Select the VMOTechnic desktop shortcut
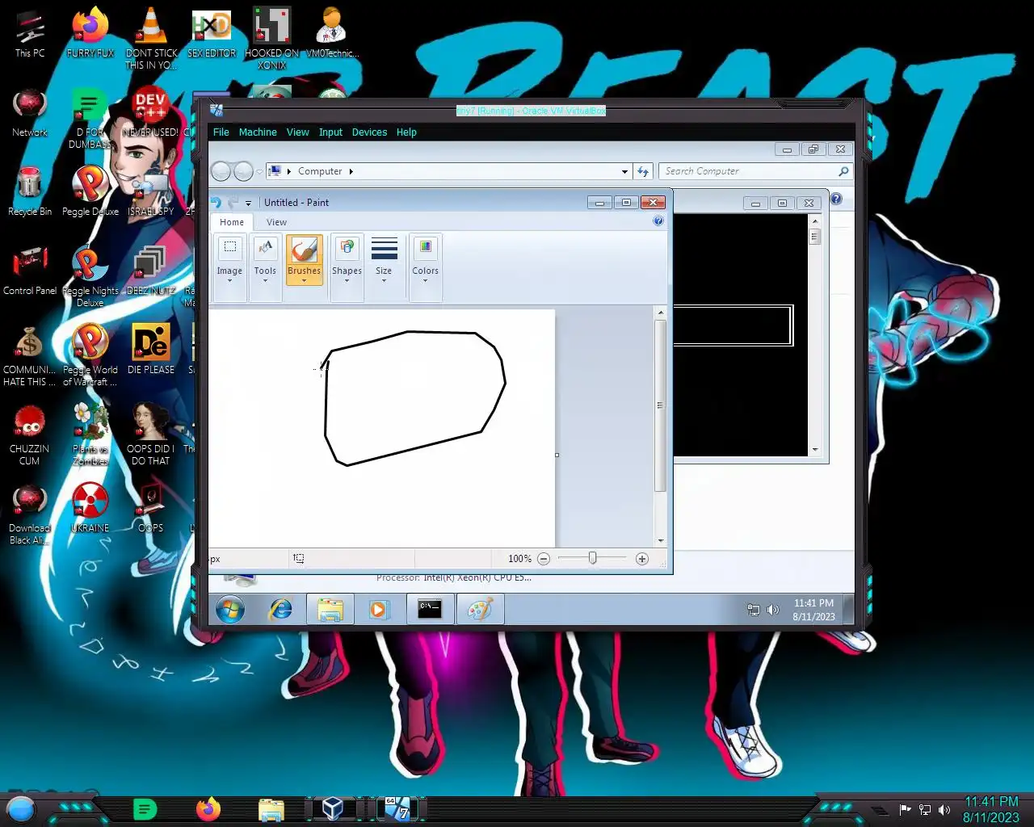This screenshot has height=827, width=1034. (332, 34)
